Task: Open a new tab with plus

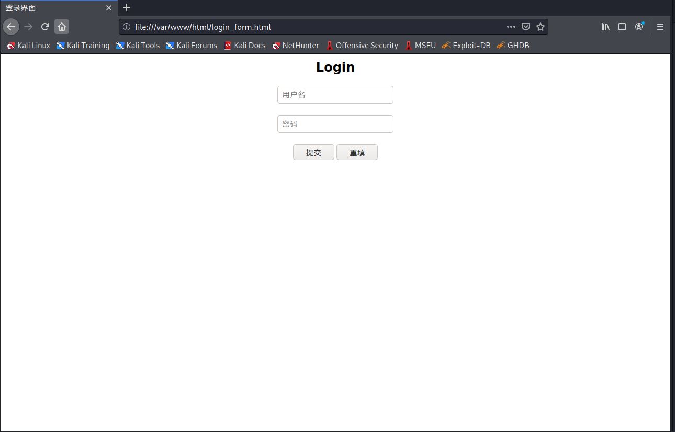Action: point(127,7)
